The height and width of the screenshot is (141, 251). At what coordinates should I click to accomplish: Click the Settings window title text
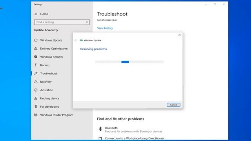[x=38, y=4]
